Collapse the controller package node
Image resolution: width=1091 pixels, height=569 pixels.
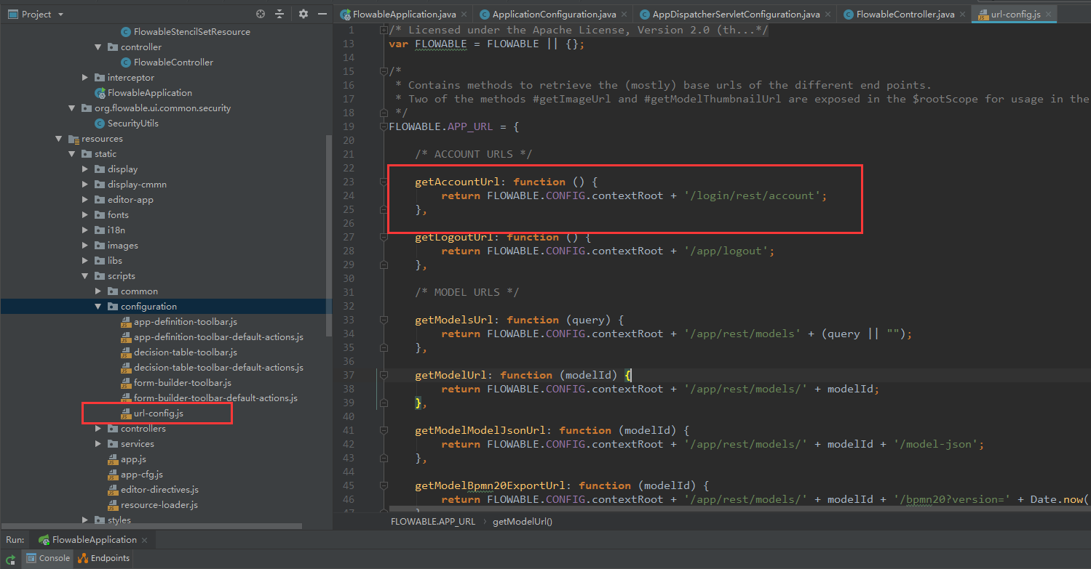pos(98,47)
